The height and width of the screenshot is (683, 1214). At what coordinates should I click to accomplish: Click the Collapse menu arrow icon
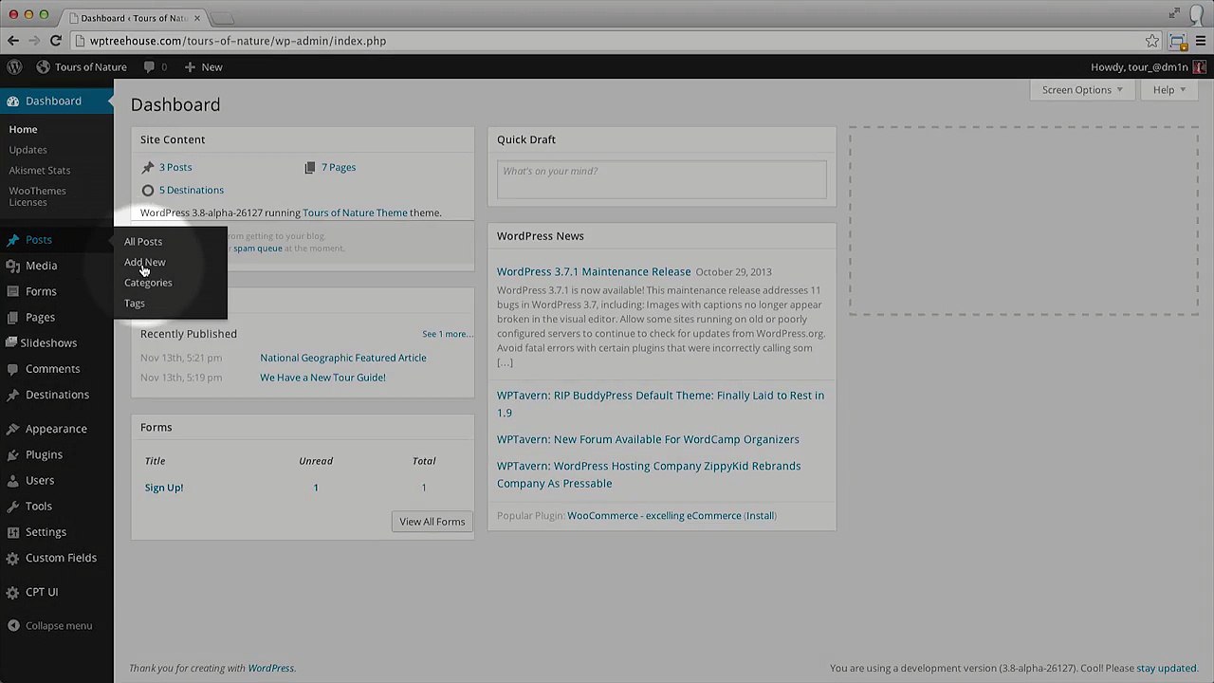[x=12, y=626]
